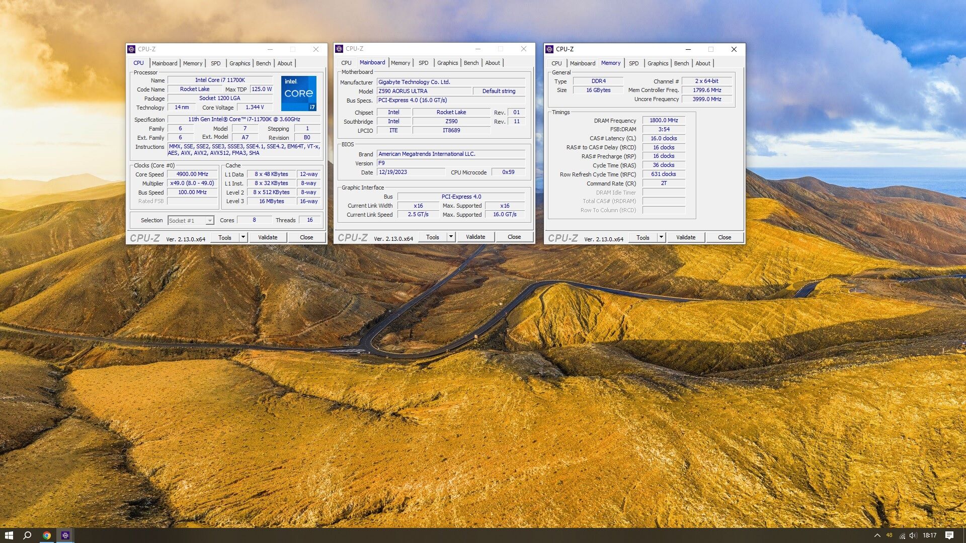Image resolution: width=966 pixels, height=543 pixels.
Task: Switch to Bench tab in CPU window
Action: pos(263,63)
